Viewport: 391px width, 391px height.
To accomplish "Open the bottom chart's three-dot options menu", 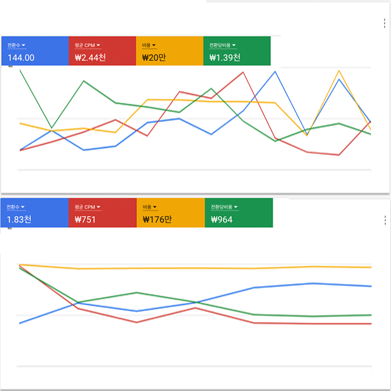I will coord(385,220).
